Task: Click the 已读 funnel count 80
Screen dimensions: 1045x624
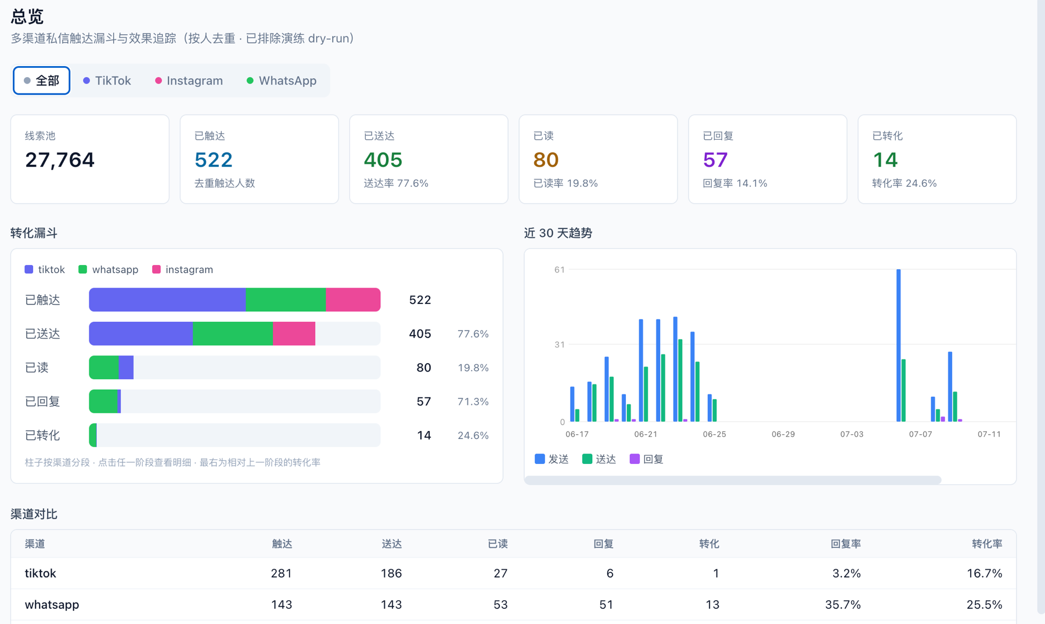Action: click(424, 368)
